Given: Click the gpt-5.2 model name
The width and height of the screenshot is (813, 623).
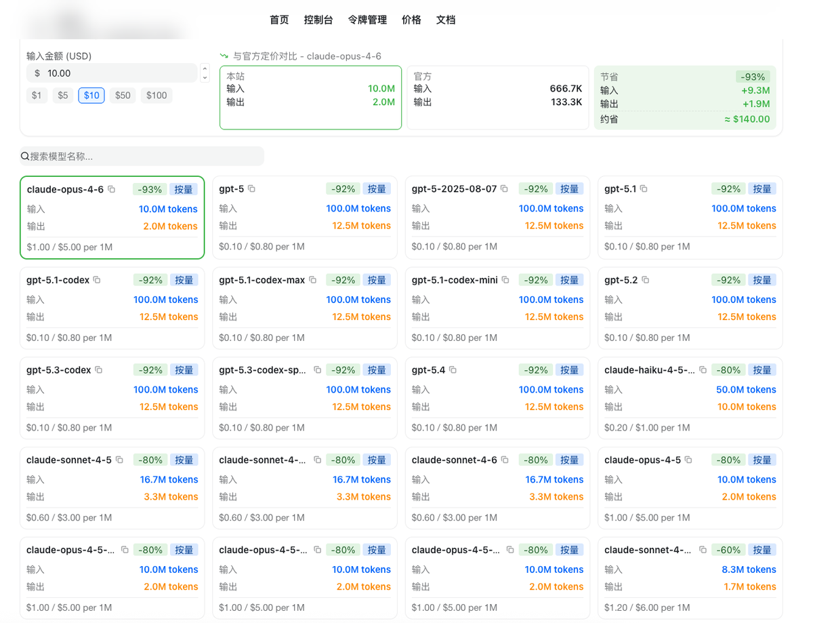Looking at the screenshot, I should [621, 280].
